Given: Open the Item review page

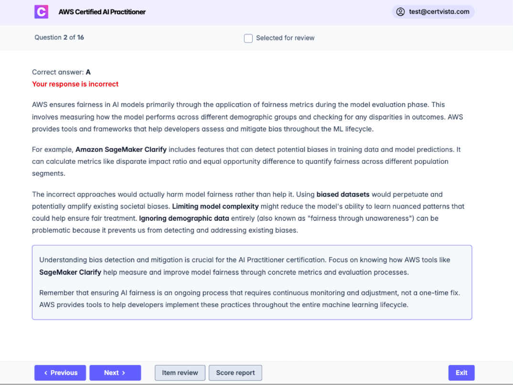Looking at the screenshot, I should click(180, 373).
